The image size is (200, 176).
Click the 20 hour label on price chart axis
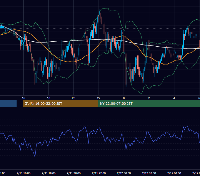pyautogui.click(x=74, y=98)
